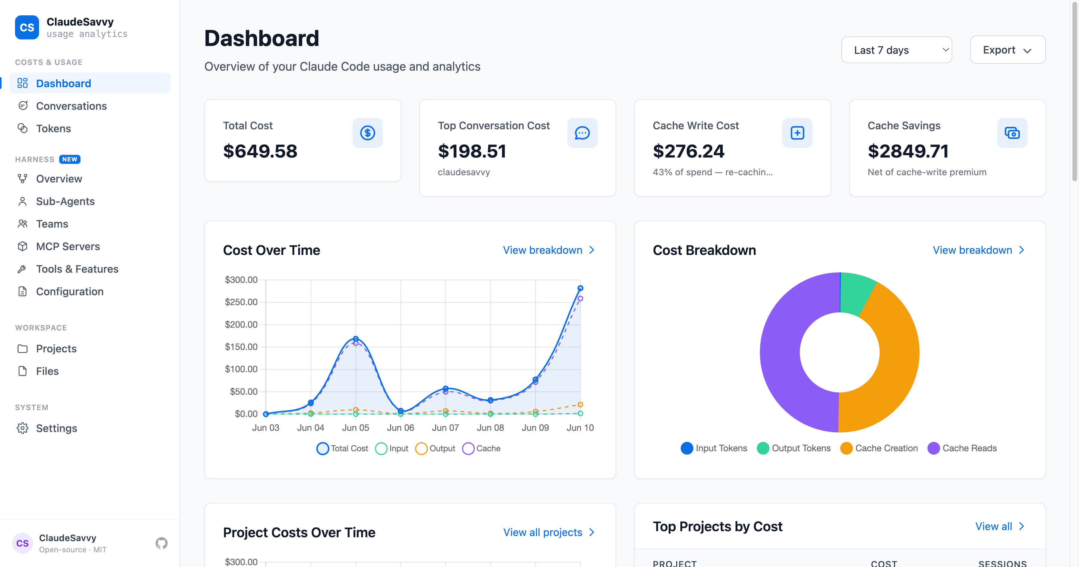Toggle Cache Reads in doughnut legend
The width and height of the screenshot is (1079, 567).
(x=962, y=448)
